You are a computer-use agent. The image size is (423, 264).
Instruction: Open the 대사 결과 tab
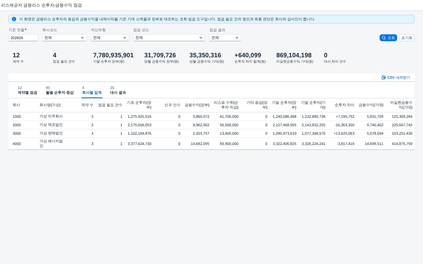pos(118,90)
